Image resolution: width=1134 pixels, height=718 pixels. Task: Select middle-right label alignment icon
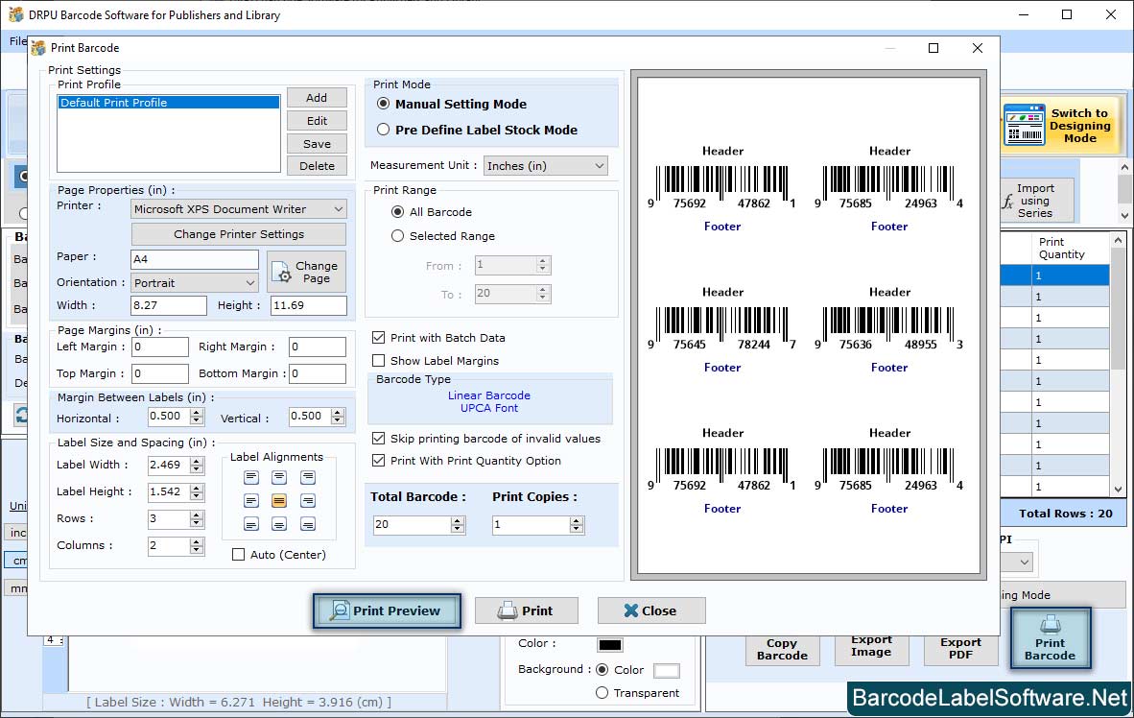pos(307,501)
